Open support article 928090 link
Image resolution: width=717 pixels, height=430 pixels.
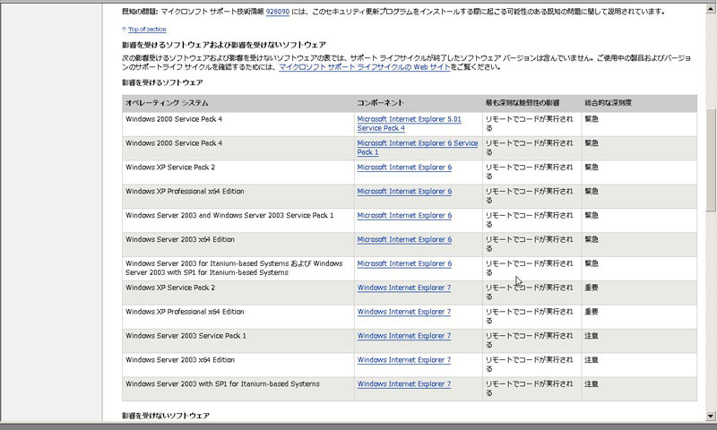[278, 12]
